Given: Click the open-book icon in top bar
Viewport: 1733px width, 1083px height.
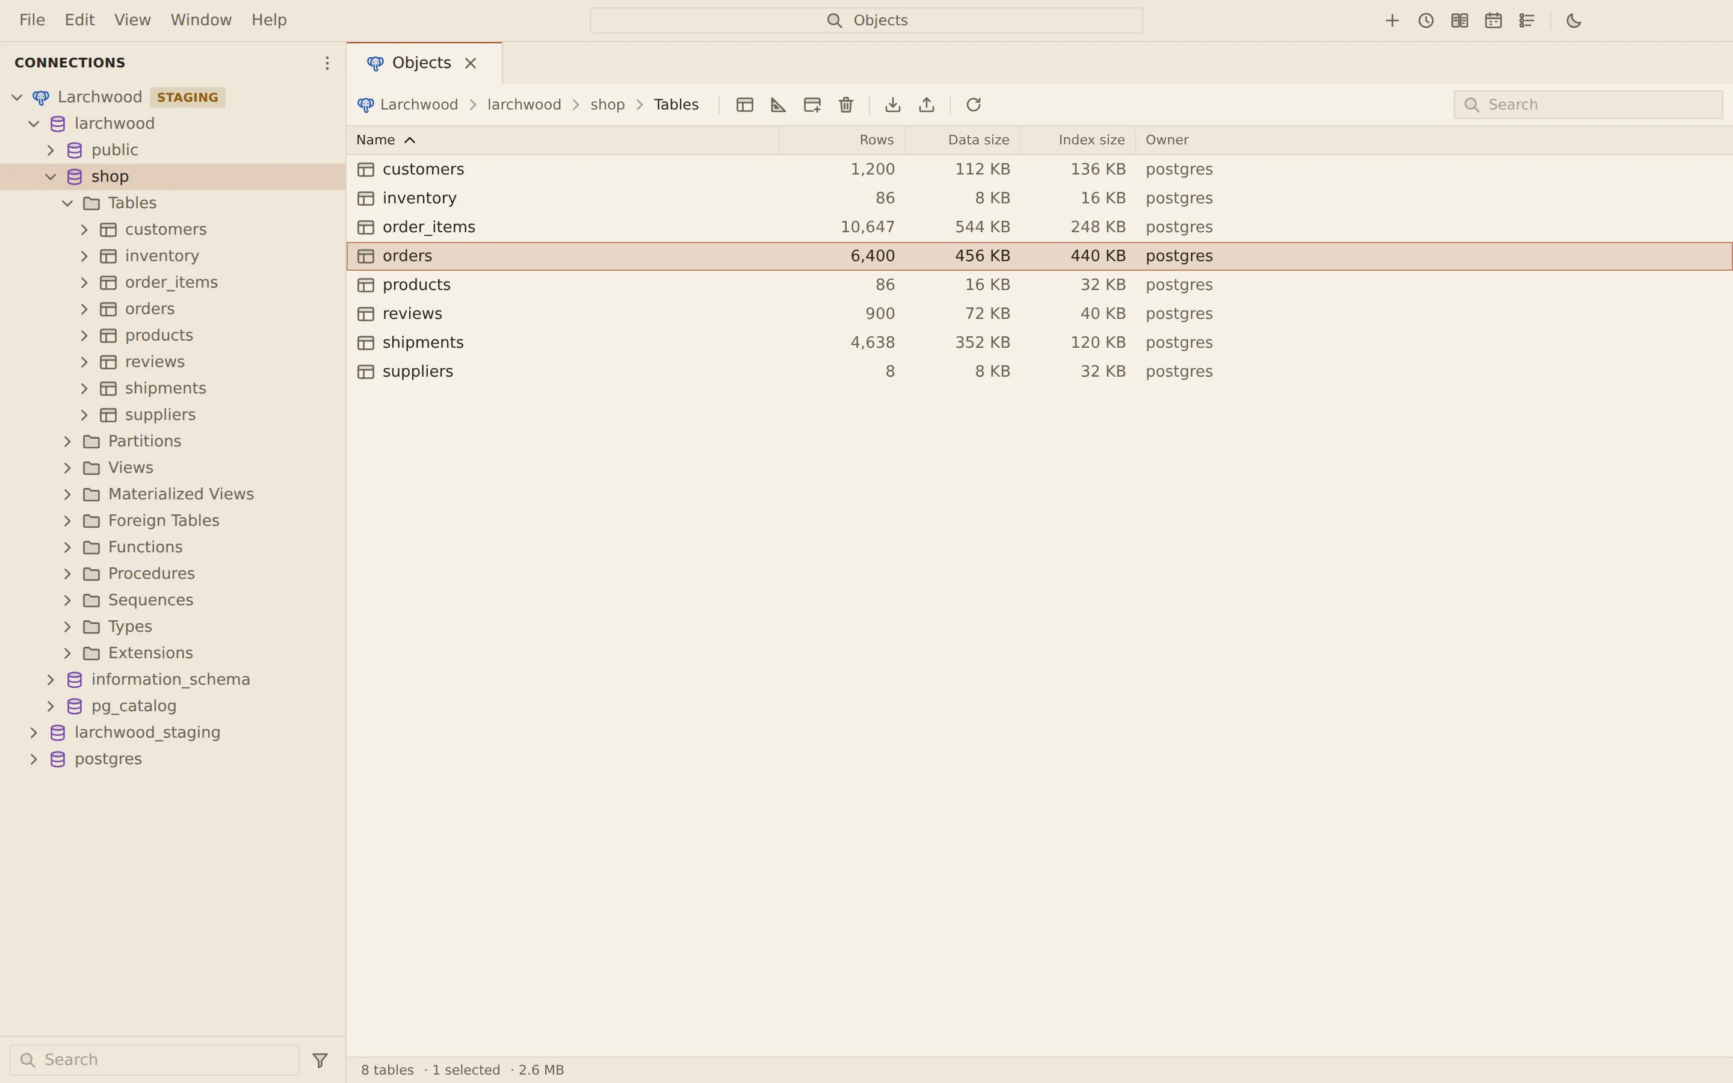Looking at the screenshot, I should [1459, 21].
